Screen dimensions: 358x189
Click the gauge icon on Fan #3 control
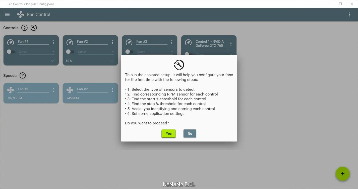(x=129, y=42)
